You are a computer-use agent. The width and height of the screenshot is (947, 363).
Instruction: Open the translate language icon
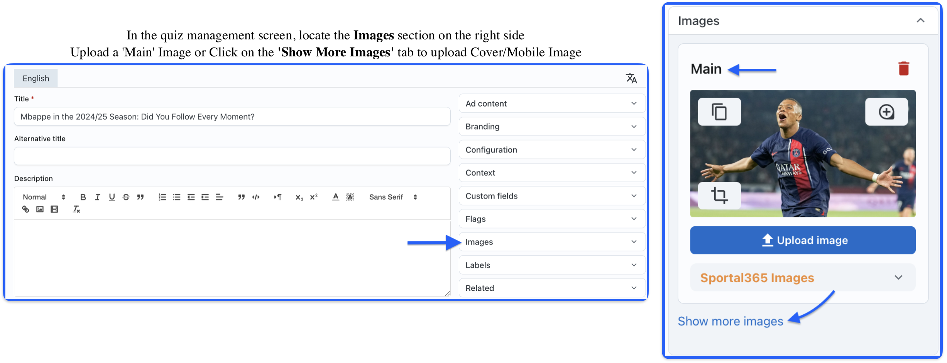tap(631, 78)
